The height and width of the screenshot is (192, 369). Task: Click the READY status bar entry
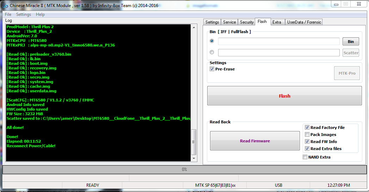click(92, 185)
